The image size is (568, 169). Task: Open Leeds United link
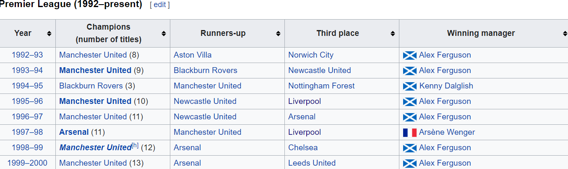point(312,163)
